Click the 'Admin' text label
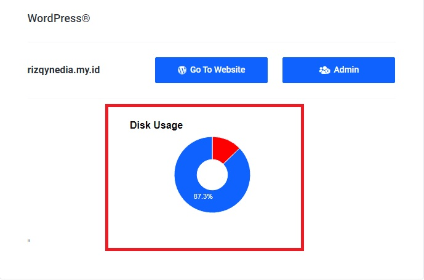424x280 pixels. point(346,70)
